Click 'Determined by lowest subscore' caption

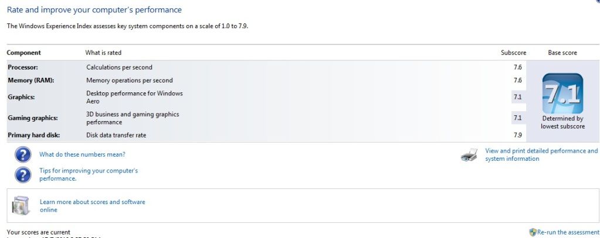pyautogui.click(x=562, y=122)
